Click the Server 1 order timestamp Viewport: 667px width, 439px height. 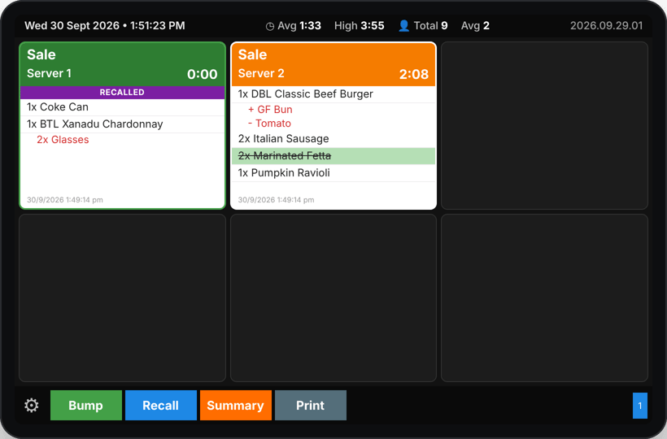point(64,200)
